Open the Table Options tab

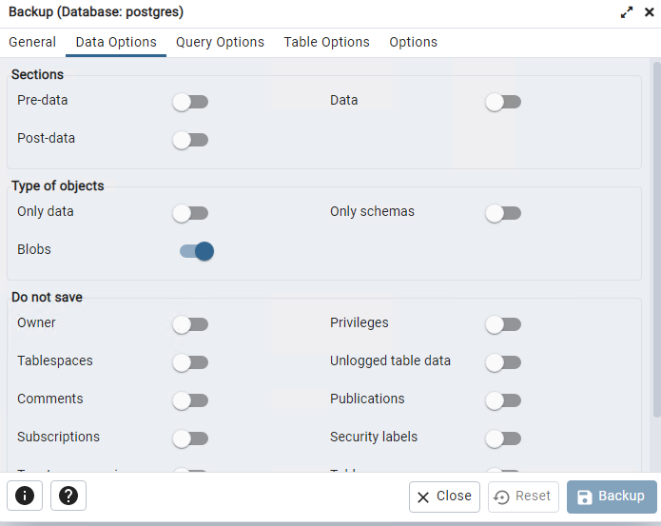click(327, 42)
